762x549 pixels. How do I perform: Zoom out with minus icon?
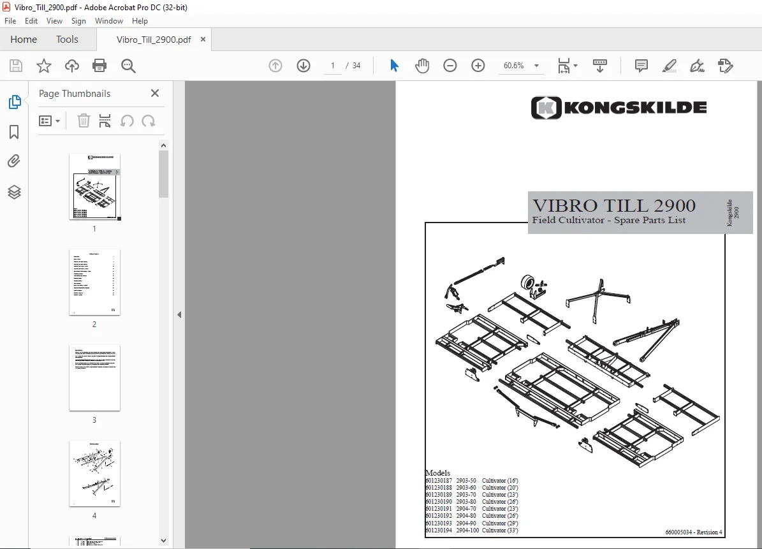point(450,66)
